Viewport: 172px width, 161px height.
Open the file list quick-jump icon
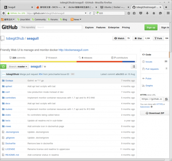tap(134, 66)
